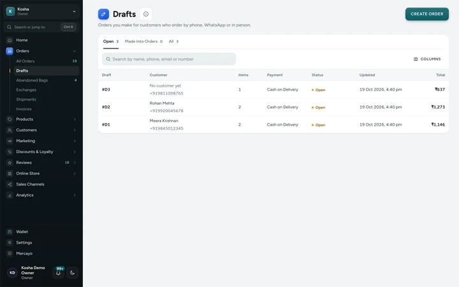Open Invoices in sidebar

47,109
